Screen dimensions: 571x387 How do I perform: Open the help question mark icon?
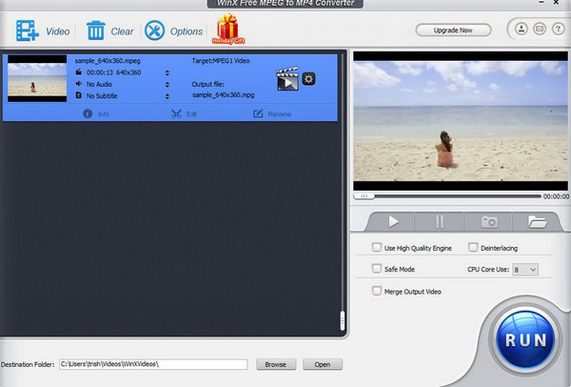tap(558, 29)
